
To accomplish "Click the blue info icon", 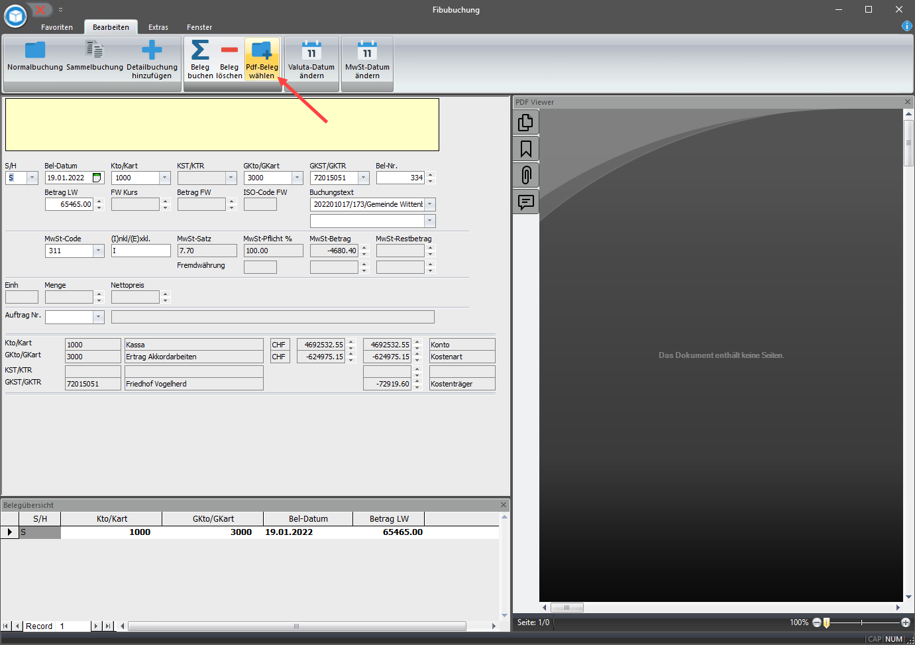I will 907,26.
